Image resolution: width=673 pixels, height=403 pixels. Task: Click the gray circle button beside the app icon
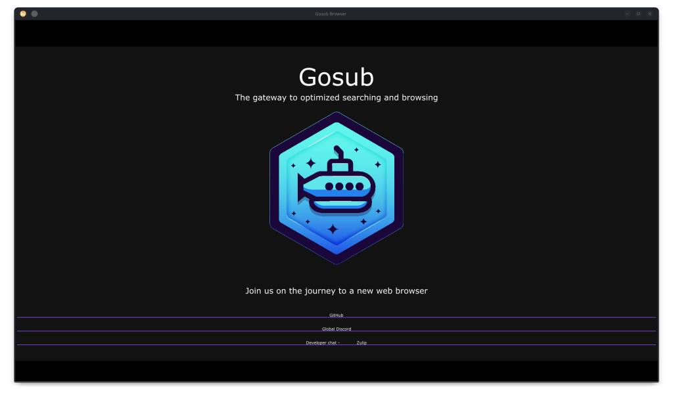[34, 14]
